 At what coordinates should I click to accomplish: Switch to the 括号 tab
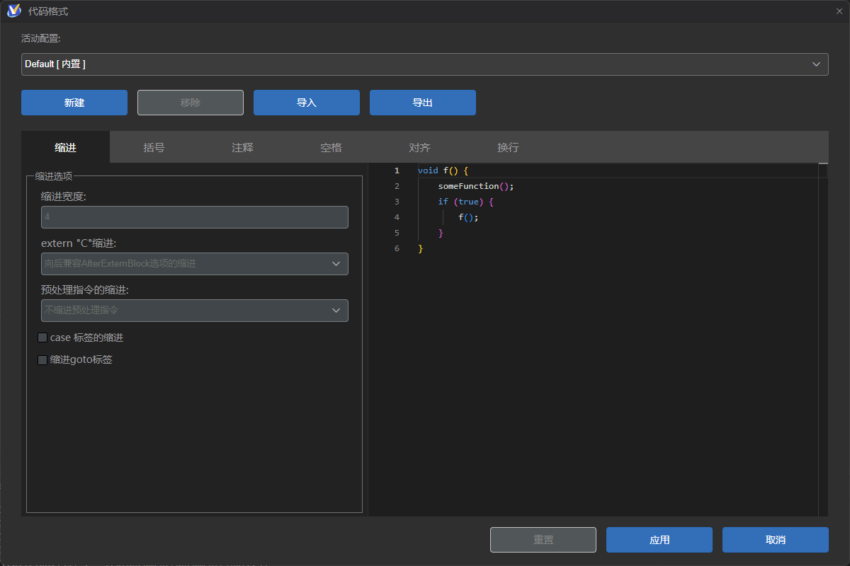click(x=154, y=148)
